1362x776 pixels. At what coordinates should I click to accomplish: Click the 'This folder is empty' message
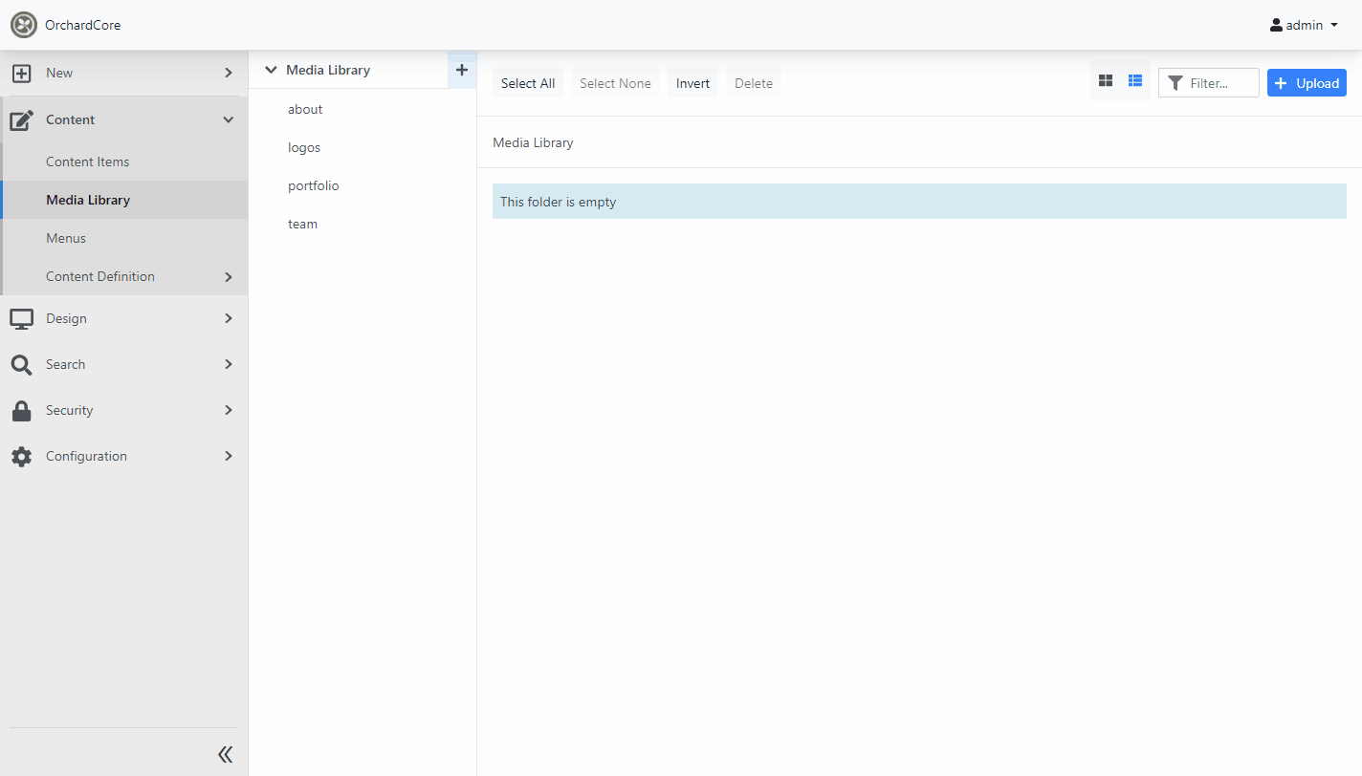[919, 202]
